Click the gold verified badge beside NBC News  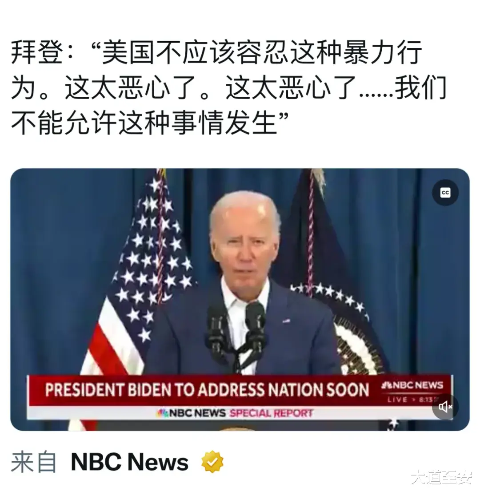(x=212, y=463)
